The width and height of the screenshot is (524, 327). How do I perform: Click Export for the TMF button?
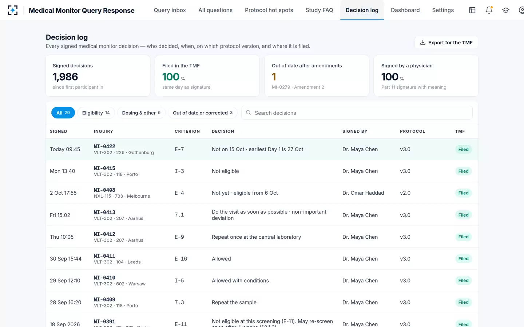(x=446, y=43)
